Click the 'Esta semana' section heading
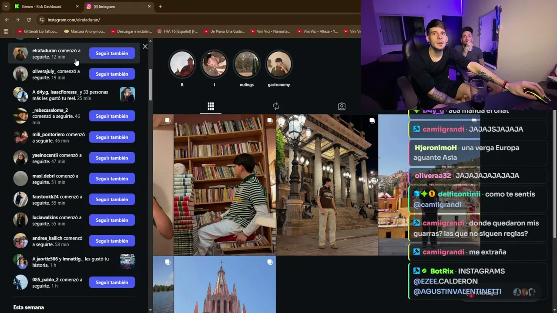 [29, 307]
